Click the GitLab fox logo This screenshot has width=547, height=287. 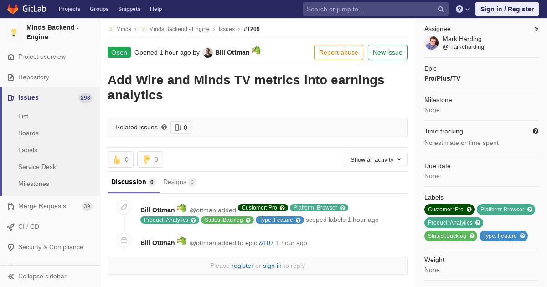(13, 9)
